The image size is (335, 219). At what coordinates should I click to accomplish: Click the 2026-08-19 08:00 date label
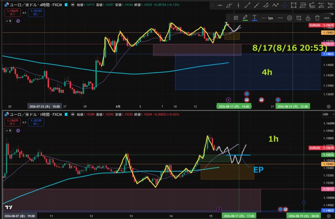pyautogui.click(x=304, y=216)
